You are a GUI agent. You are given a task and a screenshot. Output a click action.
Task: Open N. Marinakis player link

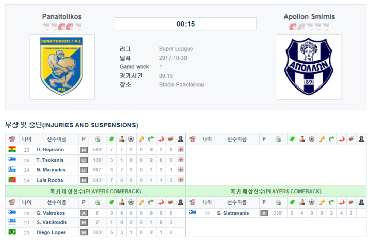(x=51, y=170)
